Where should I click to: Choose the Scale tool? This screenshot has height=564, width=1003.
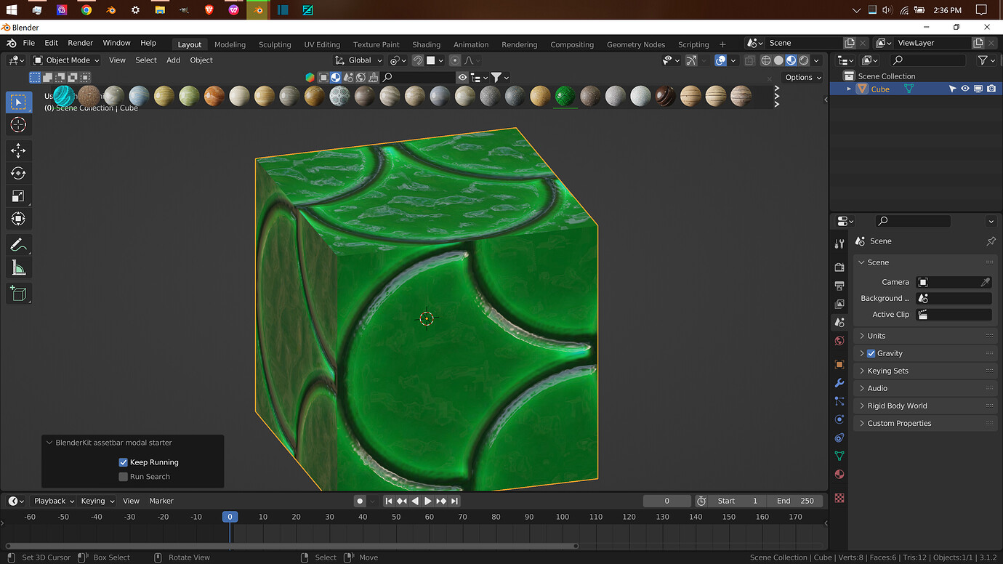click(x=18, y=196)
